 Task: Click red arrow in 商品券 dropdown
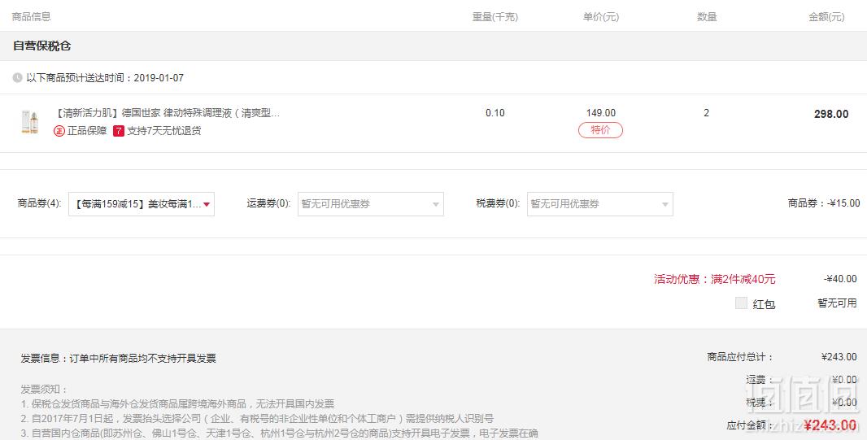coord(207,204)
